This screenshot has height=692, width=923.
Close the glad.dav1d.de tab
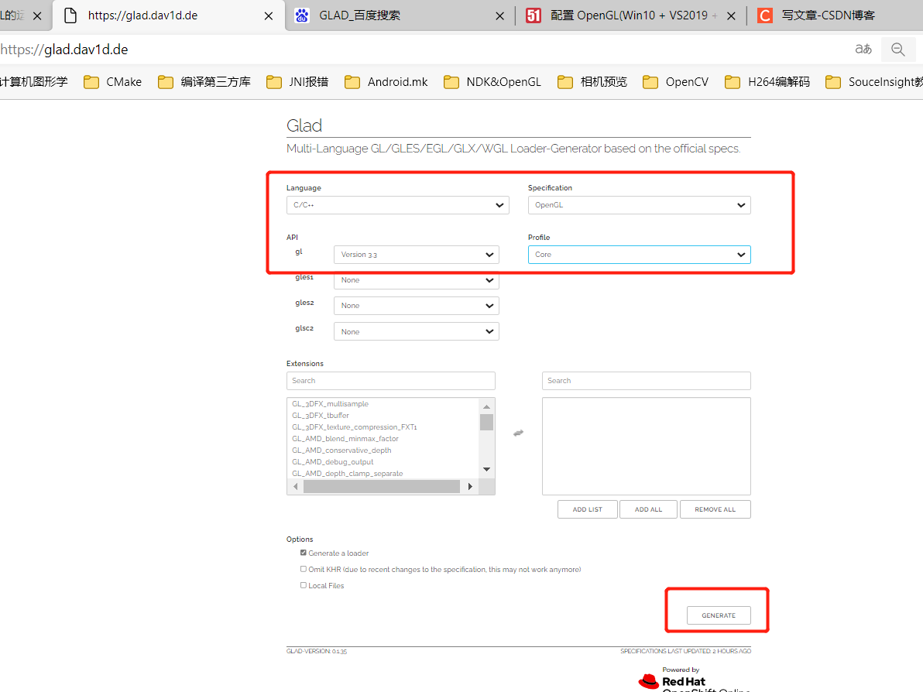(269, 16)
